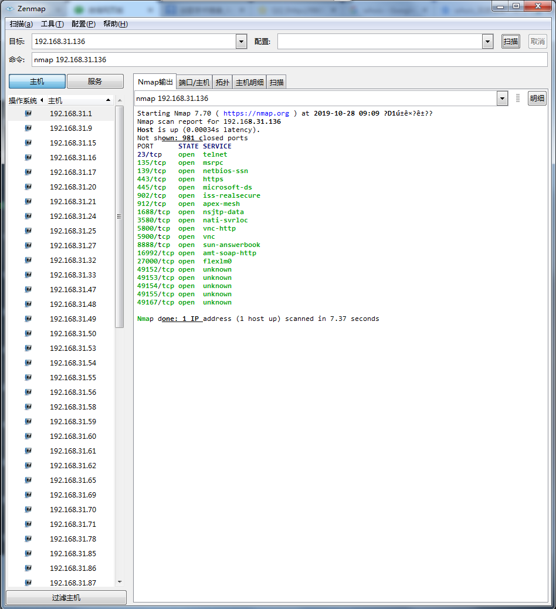556x609 pixels.
Task: Open the 工具(T) menu
Action: (x=52, y=24)
